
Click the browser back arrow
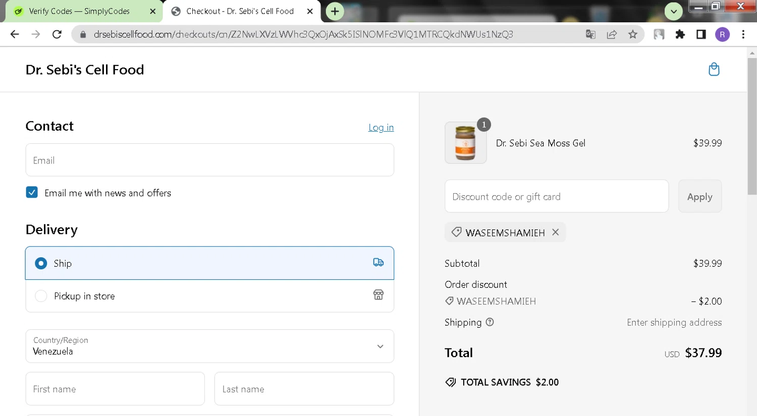point(15,34)
